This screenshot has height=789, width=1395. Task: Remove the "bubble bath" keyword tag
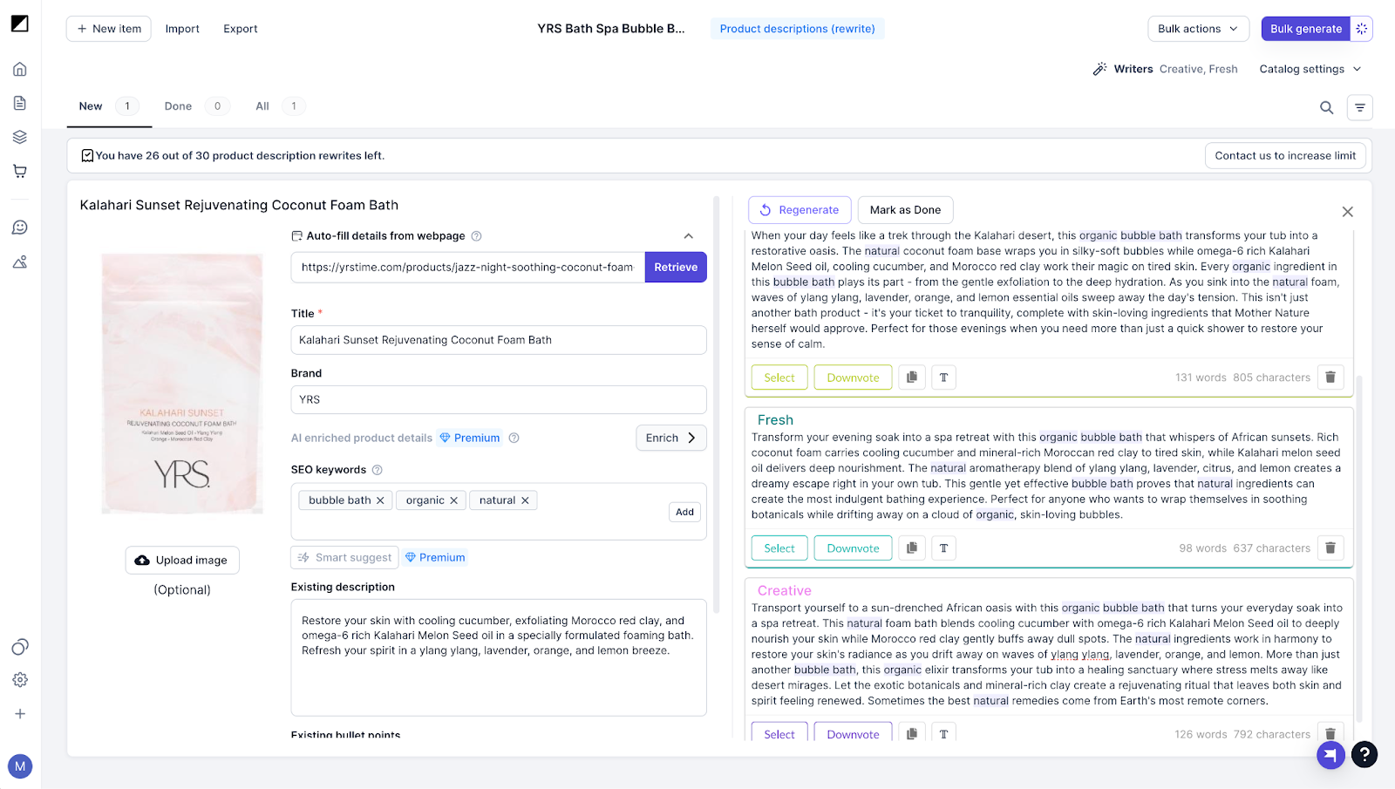(x=380, y=500)
